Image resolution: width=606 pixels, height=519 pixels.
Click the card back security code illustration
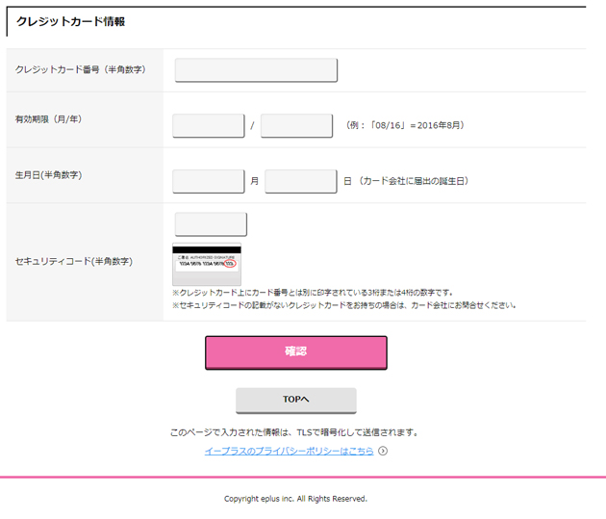tap(207, 263)
